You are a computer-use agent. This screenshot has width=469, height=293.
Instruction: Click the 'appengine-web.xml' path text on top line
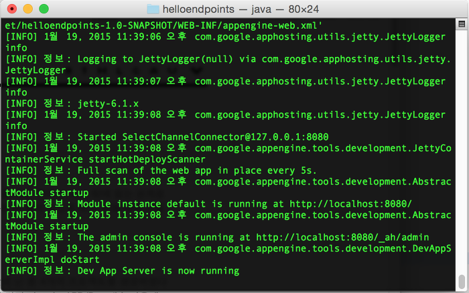coord(272,25)
